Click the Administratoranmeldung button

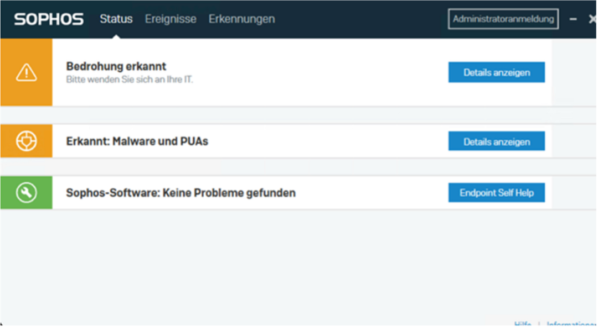click(x=503, y=19)
